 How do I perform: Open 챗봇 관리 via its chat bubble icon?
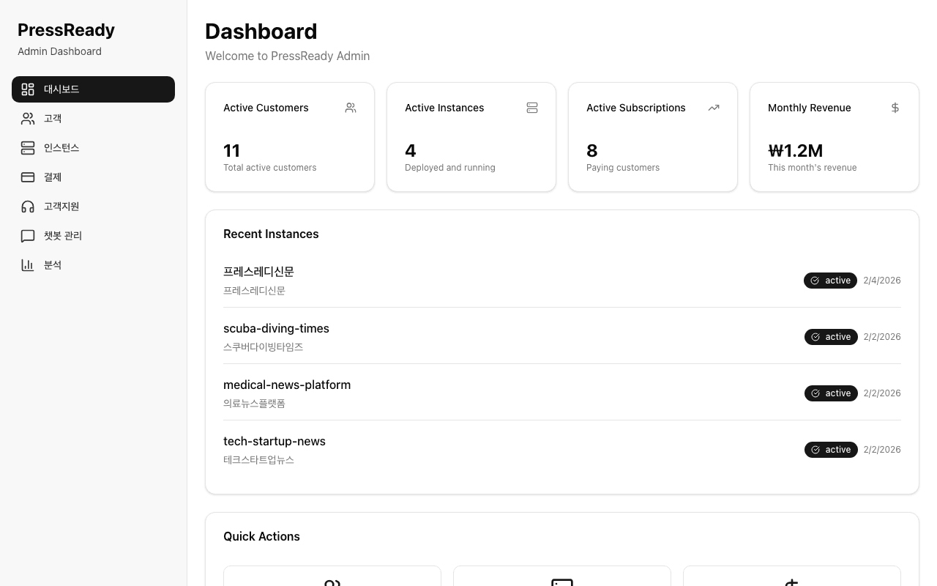pyautogui.click(x=28, y=236)
